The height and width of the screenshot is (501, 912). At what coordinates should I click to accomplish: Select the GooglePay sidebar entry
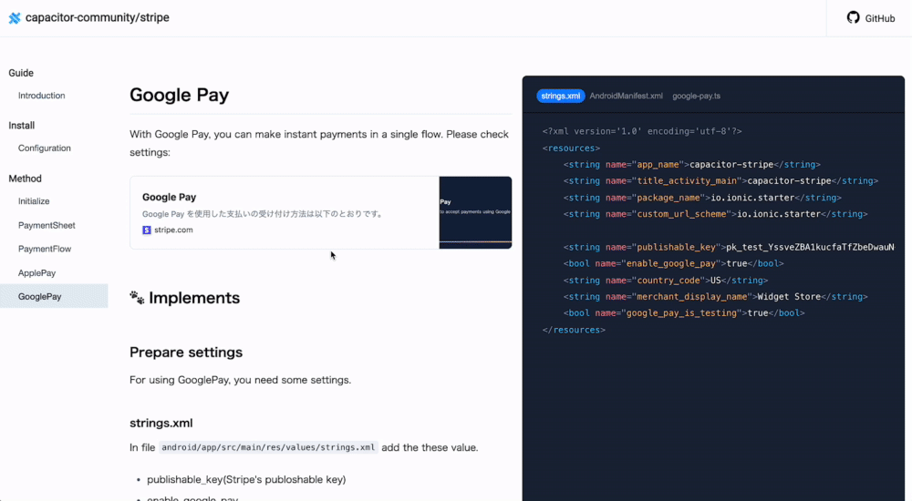coord(54,296)
